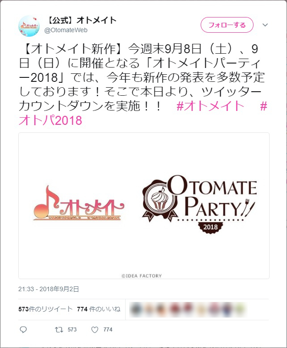The width and height of the screenshot is (287, 348).
Task: Open the @OtomateWeb handle
Action: pyautogui.click(x=66, y=30)
